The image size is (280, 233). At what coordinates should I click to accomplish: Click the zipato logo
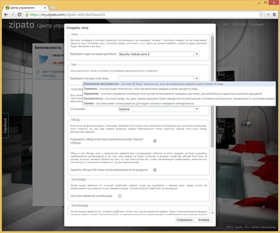21,25
